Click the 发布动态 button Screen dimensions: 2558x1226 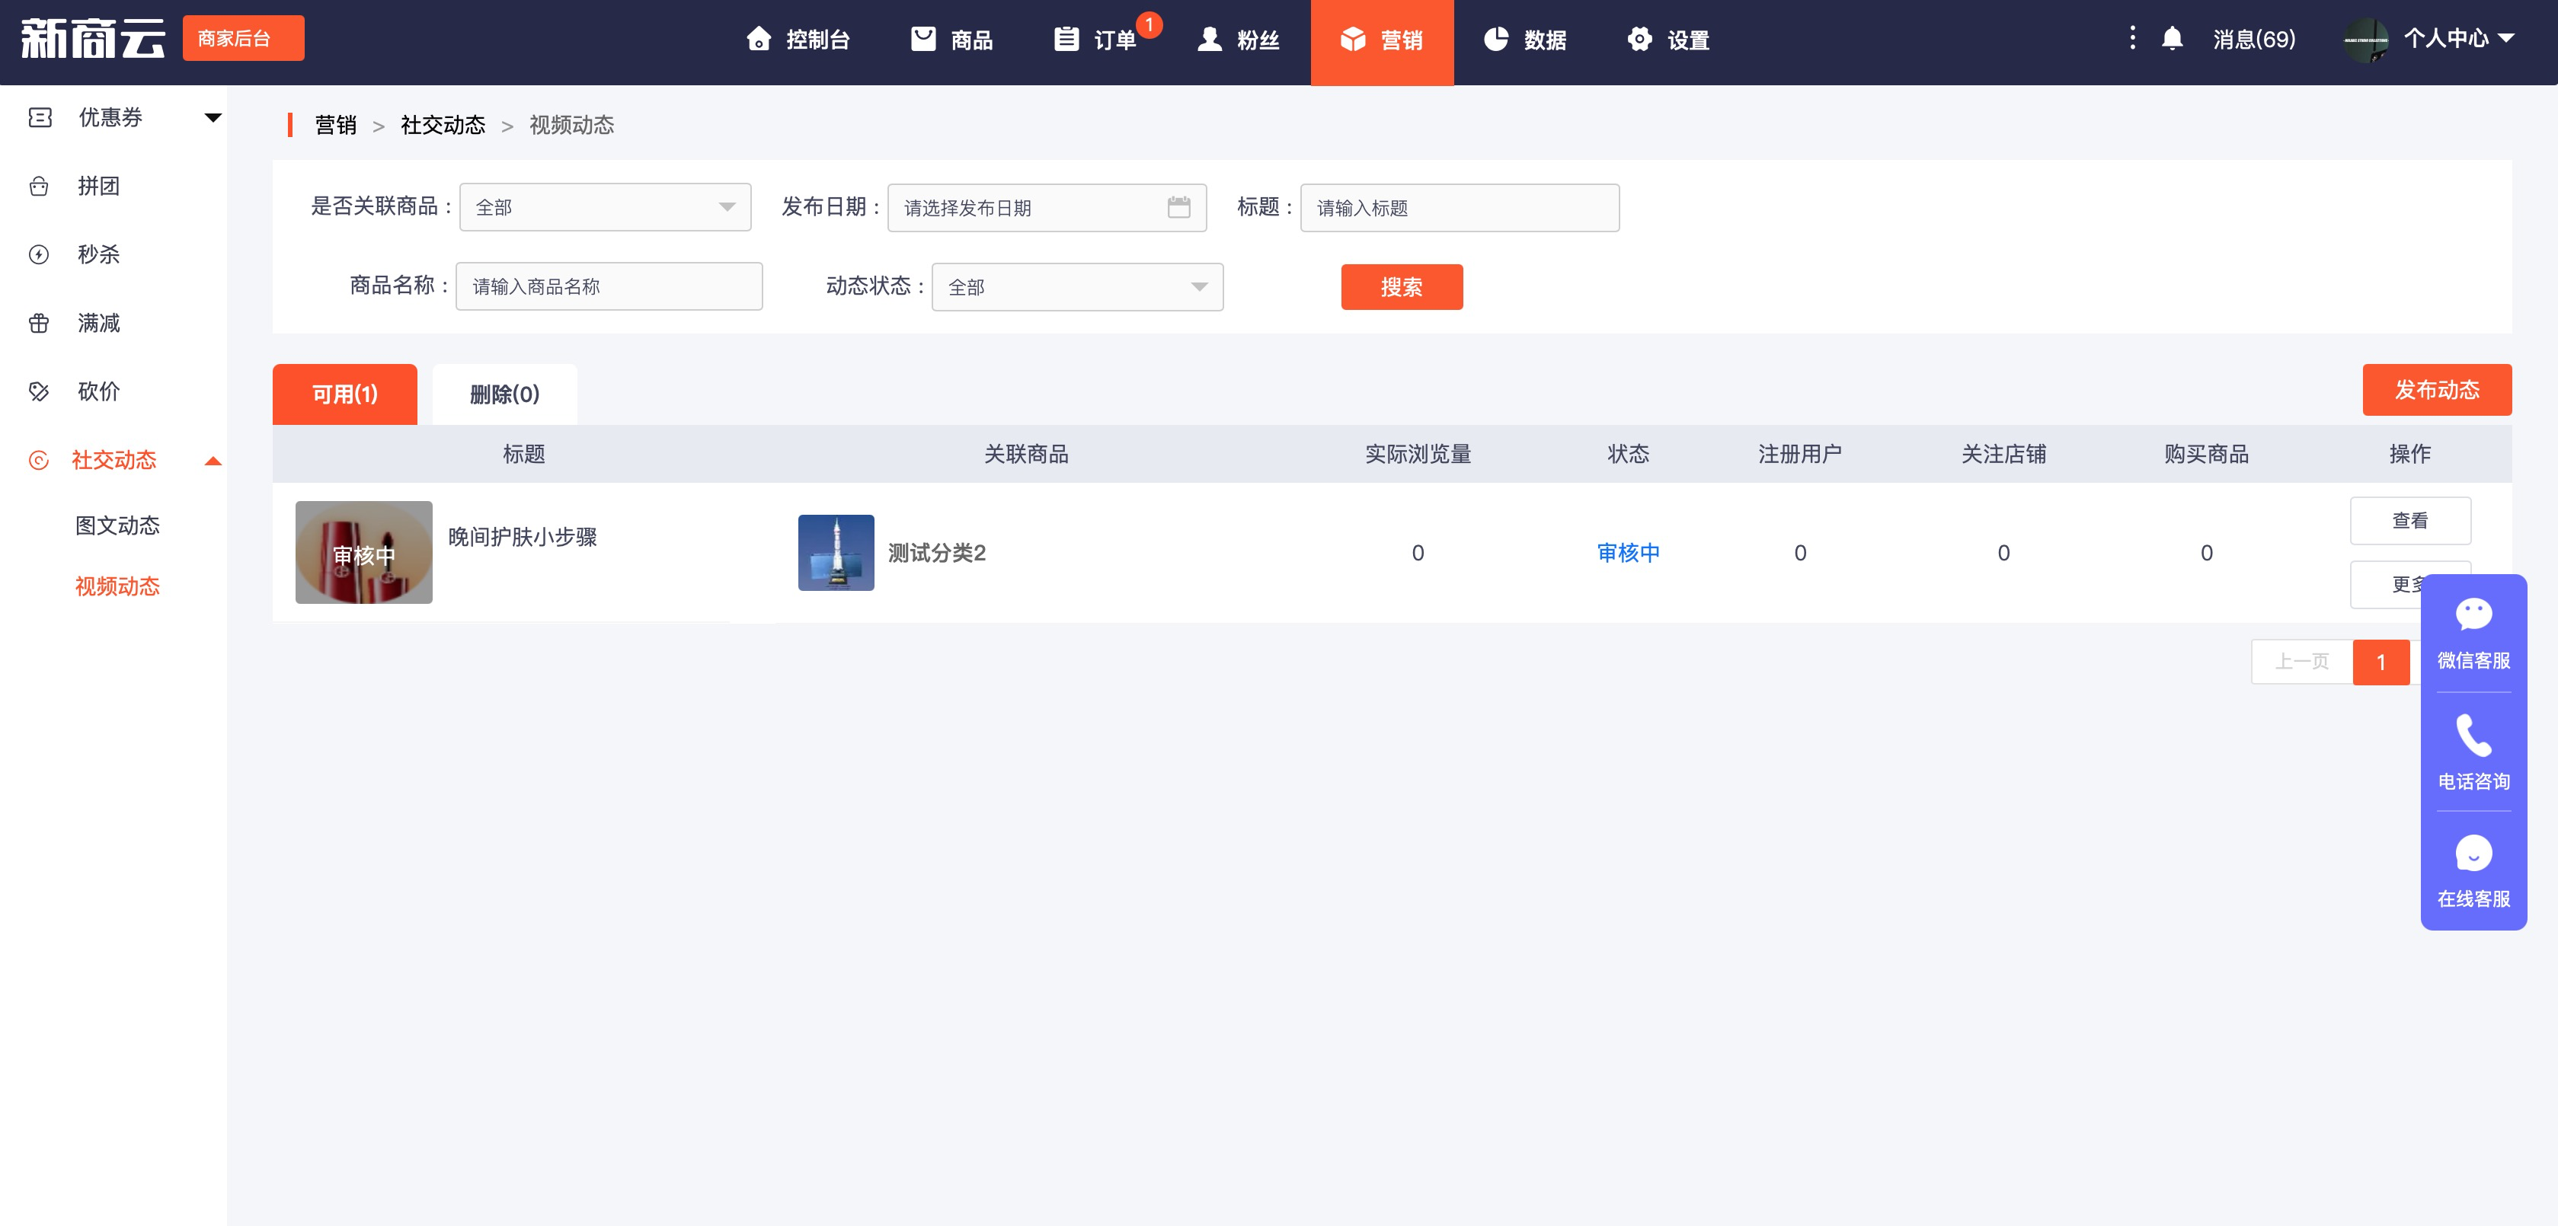pos(2436,390)
